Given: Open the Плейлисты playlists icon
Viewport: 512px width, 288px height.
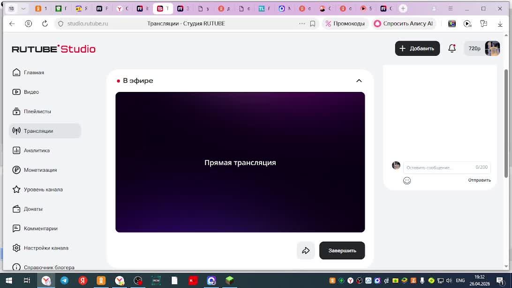Looking at the screenshot, I should [16, 111].
